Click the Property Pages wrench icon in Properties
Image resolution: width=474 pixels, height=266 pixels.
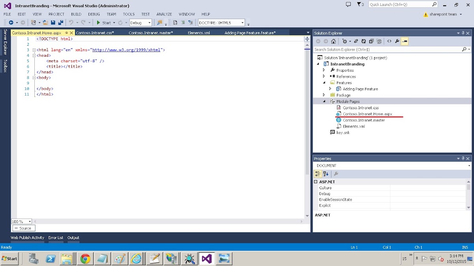[x=336, y=173]
